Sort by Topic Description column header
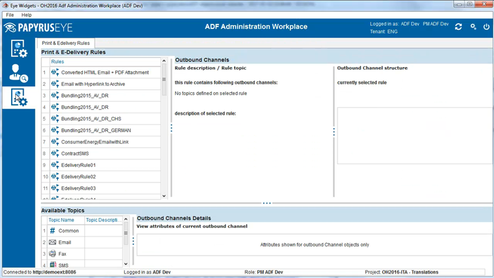Viewport: 494px width, 278px height. coord(103,220)
